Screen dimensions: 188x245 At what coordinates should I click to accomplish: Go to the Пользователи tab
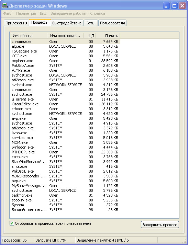112,23
